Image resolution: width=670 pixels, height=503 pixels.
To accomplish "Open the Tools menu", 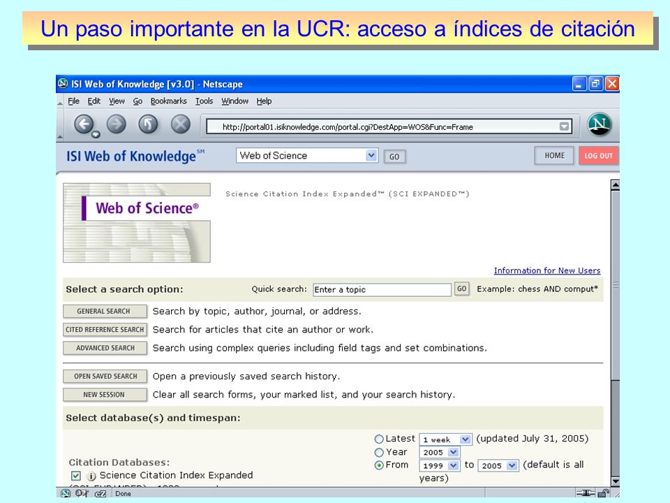I will pos(204,101).
